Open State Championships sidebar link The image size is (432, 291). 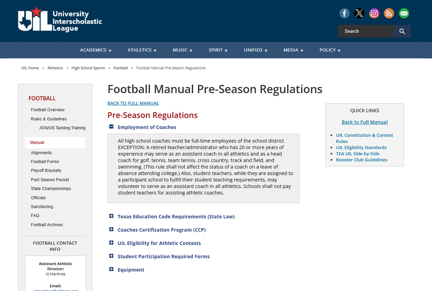pyautogui.click(x=51, y=188)
